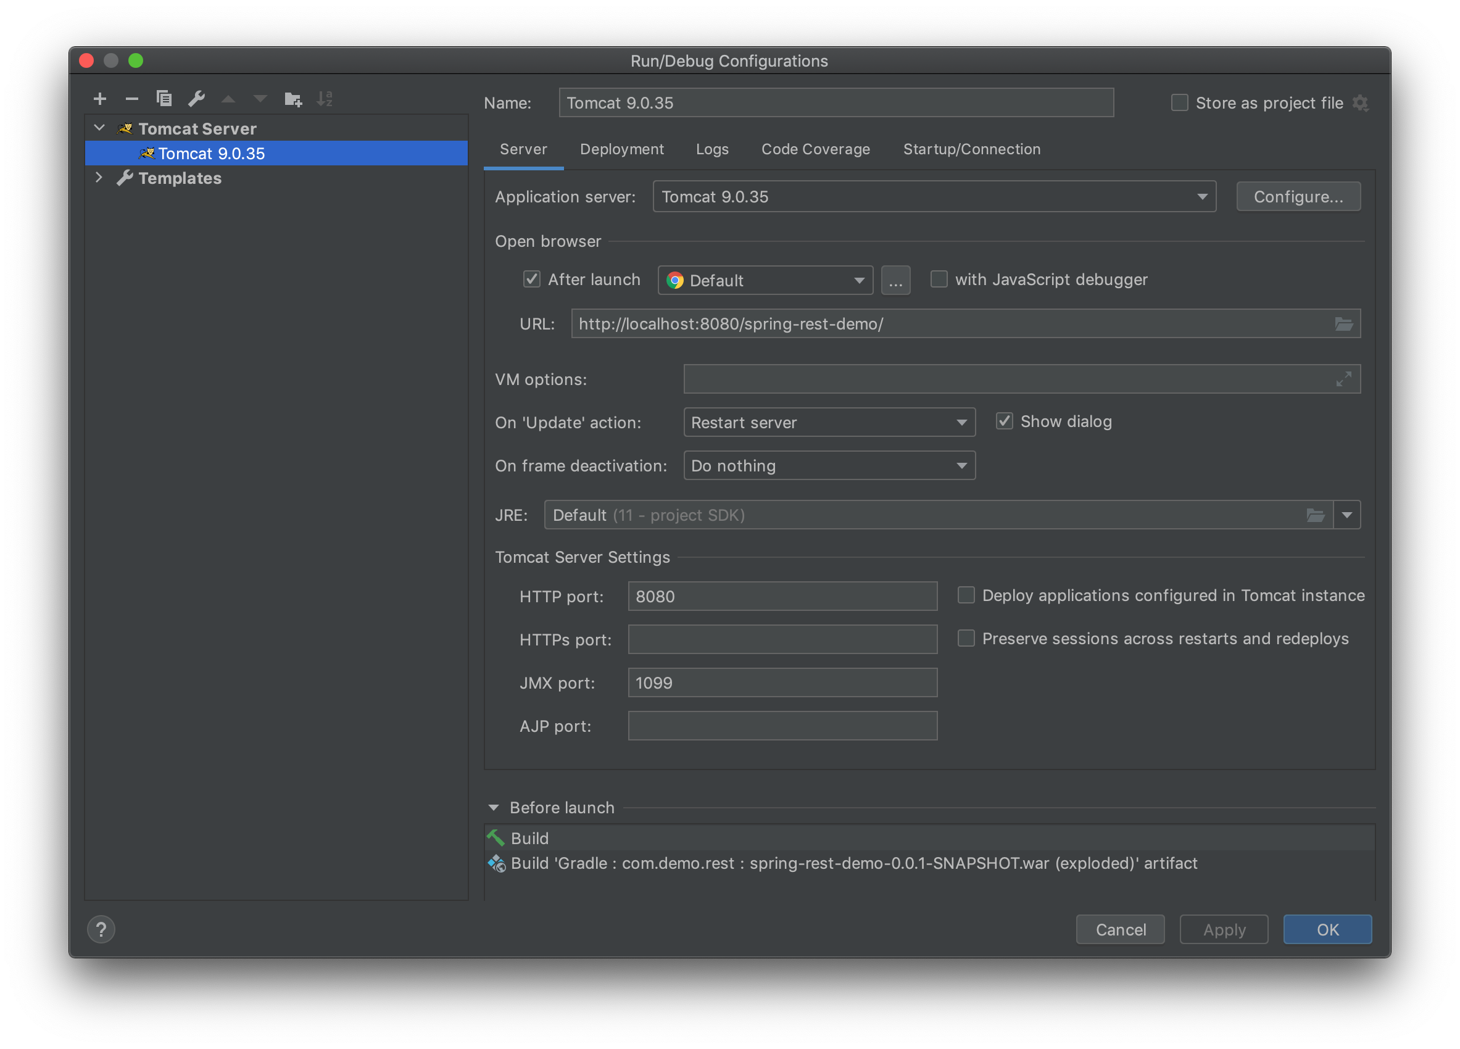Toggle the After launch checkbox
Viewport: 1460px width, 1049px height.
tap(532, 280)
